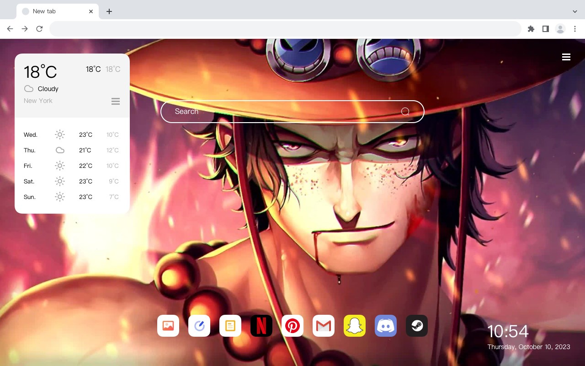Click the Sun. forecast row label
The image size is (585, 366).
tap(30, 197)
